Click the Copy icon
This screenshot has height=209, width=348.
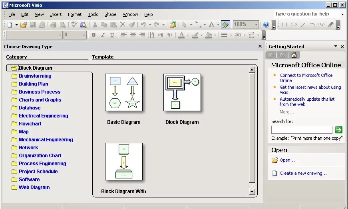coord(104,25)
